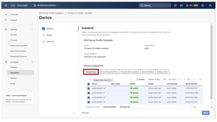217x122 pixels.
Task: Click Cancel in the wizard
Action: pyautogui.click(x=85, y=113)
